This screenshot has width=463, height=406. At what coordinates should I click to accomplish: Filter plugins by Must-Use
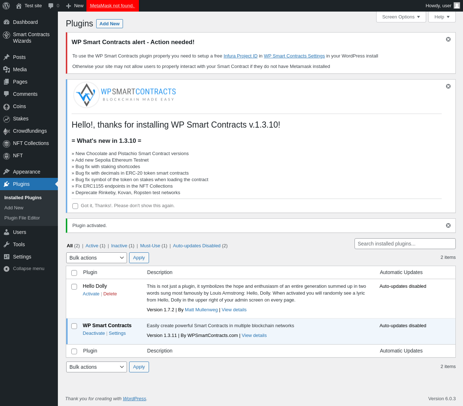coord(150,246)
